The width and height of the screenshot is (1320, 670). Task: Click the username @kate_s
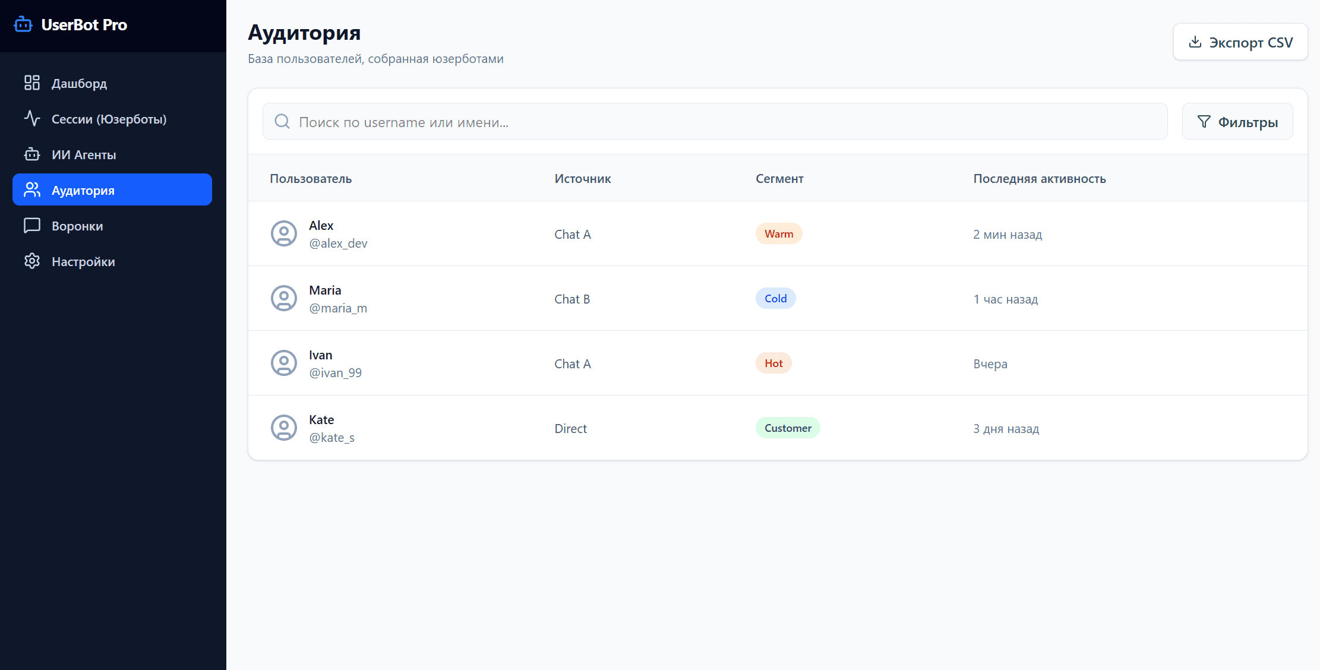331,437
